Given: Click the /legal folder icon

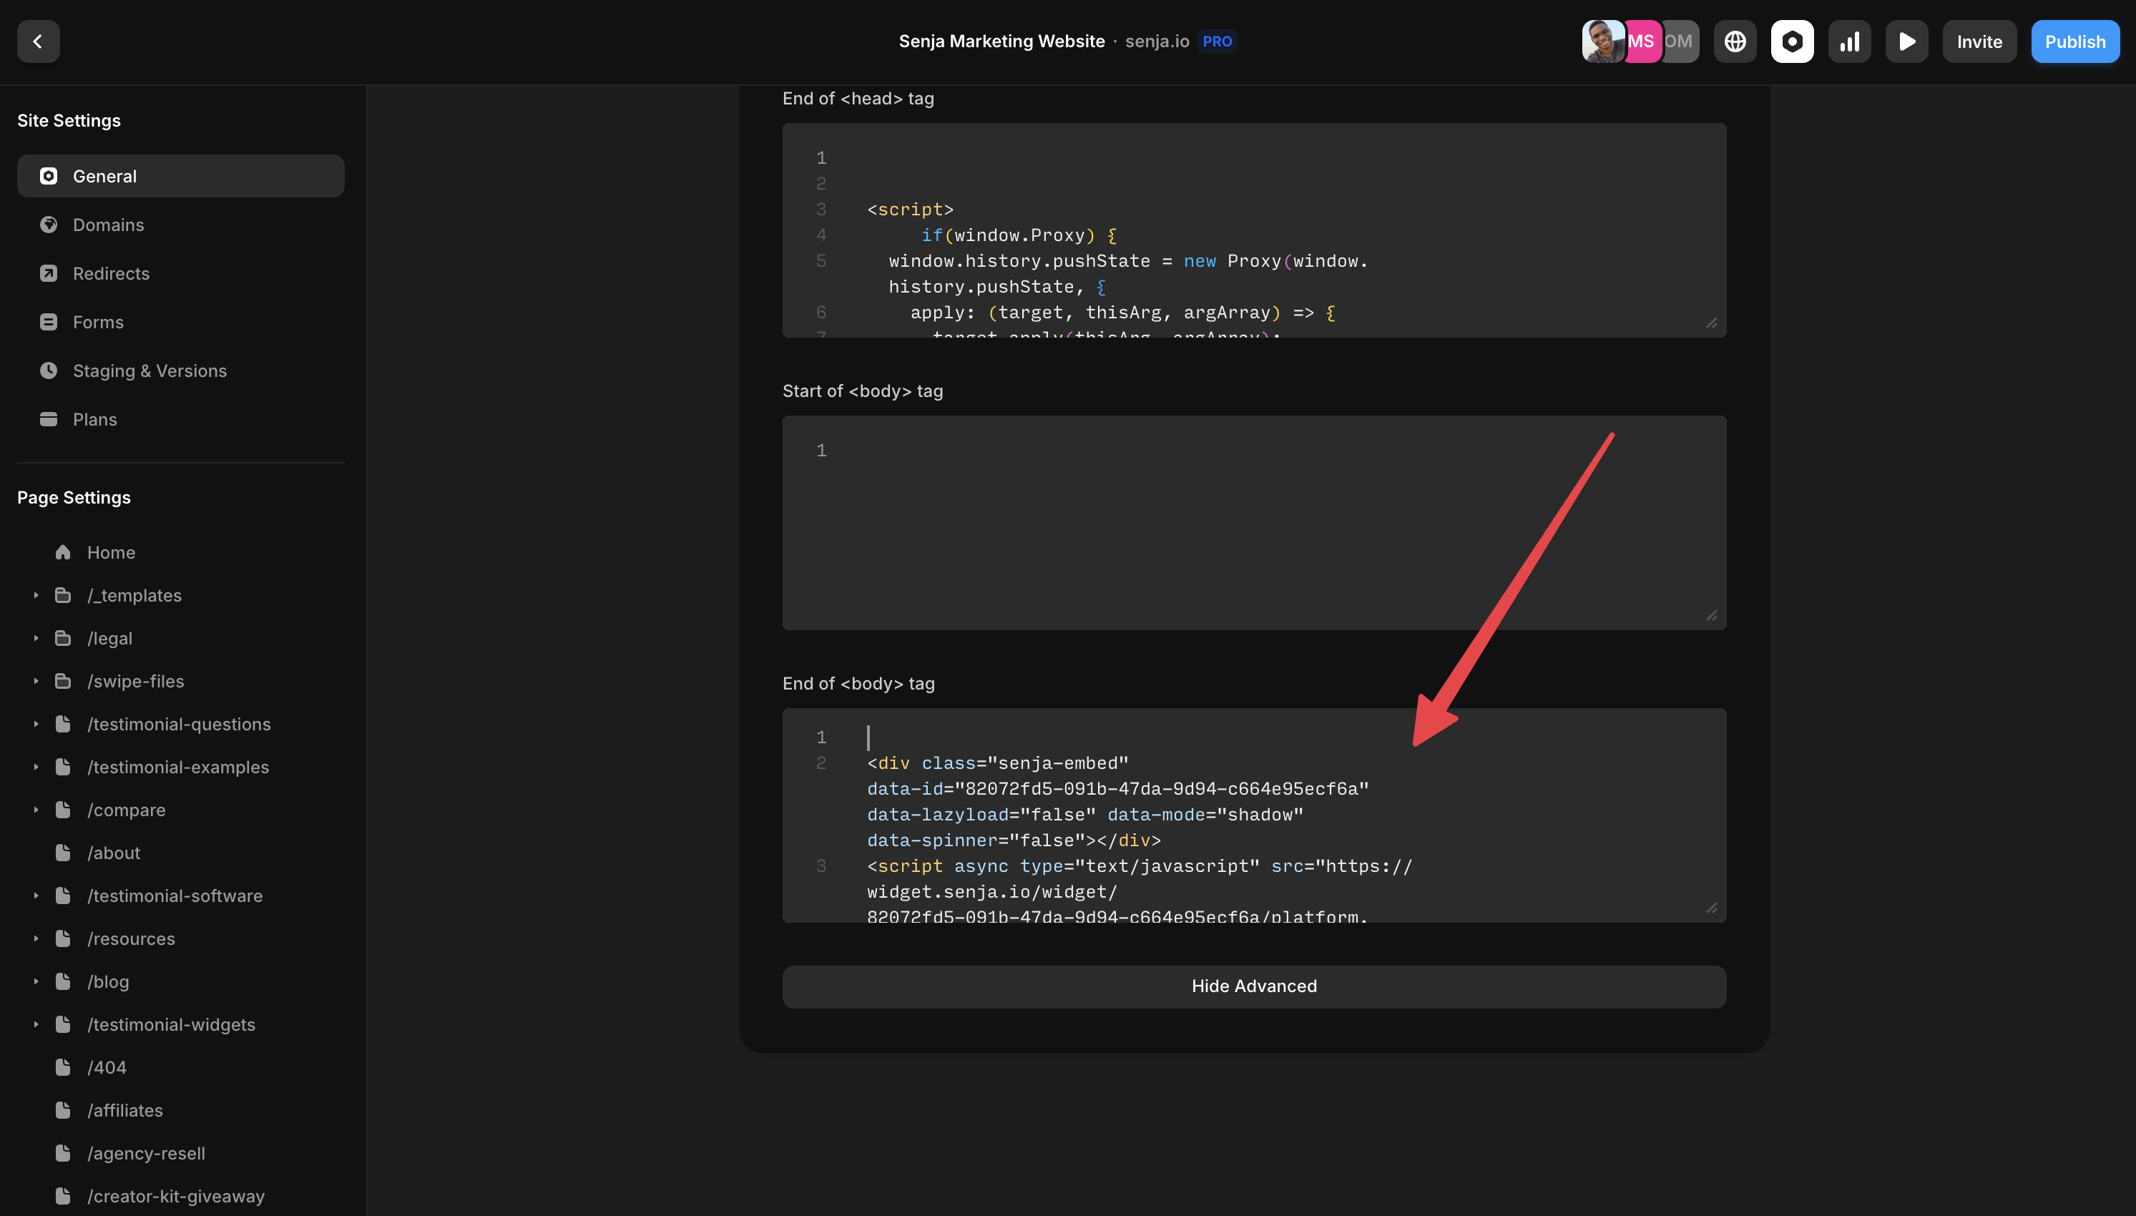Looking at the screenshot, I should 63,639.
